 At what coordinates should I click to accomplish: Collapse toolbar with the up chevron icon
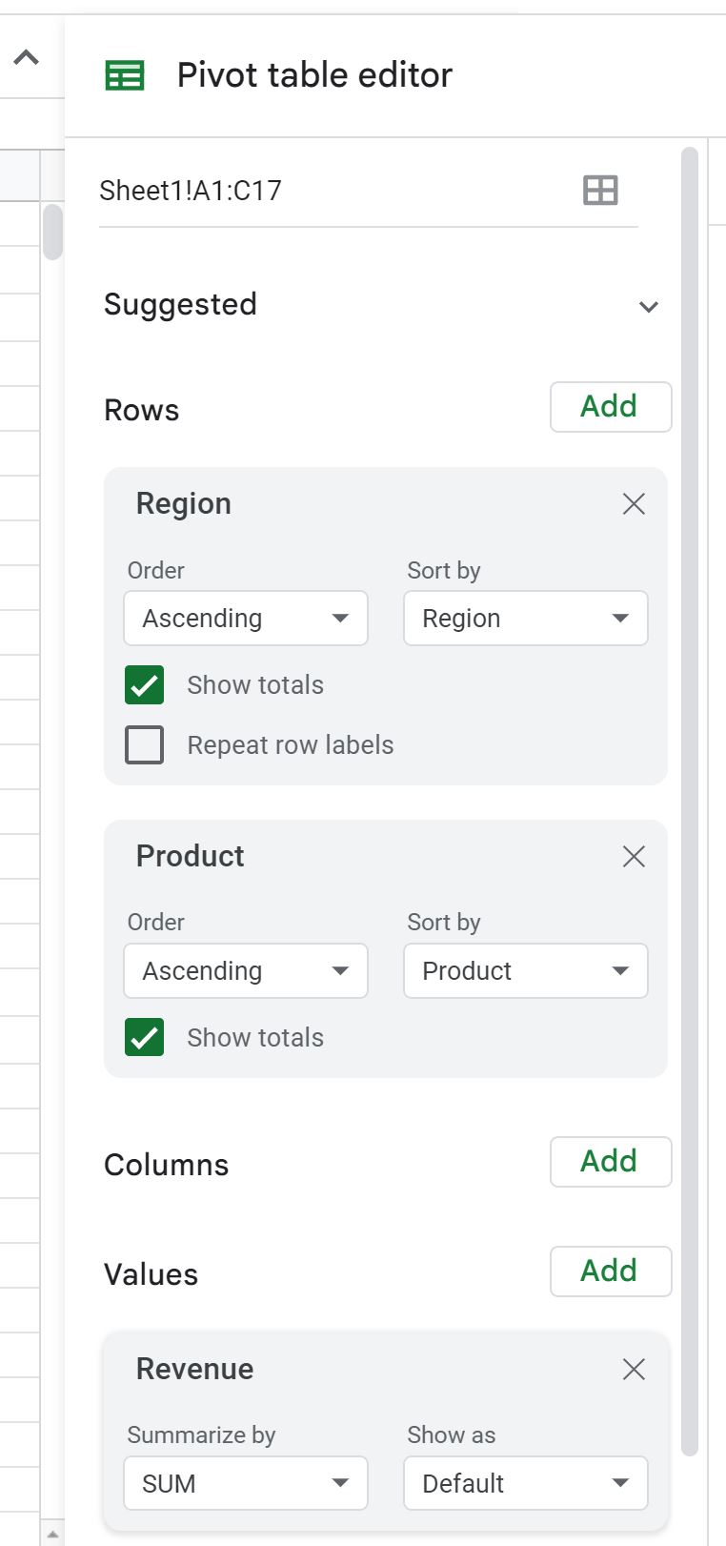pyautogui.click(x=27, y=58)
